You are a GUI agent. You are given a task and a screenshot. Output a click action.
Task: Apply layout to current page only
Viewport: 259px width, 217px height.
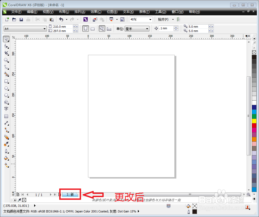pos(109,29)
